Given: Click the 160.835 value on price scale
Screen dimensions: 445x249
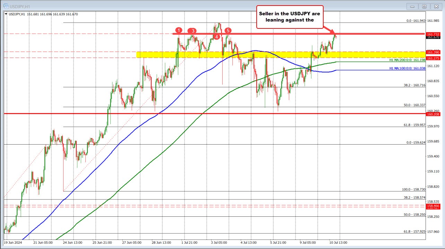Looking at the screenshot, I should [433, 81].
